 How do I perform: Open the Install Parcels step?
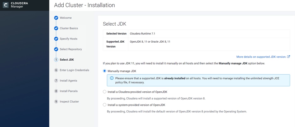pyautogui.click(x=69, y=91)
